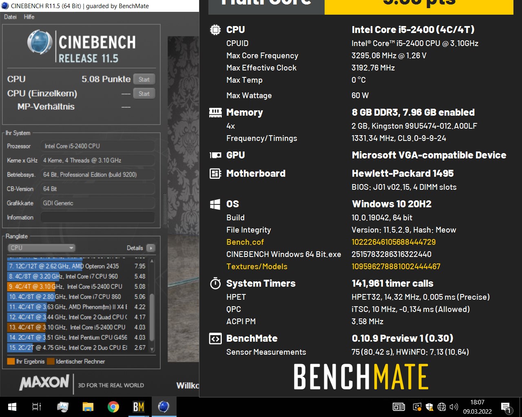The image size is (522, 417).
Task: Select ranking row 11 AMD Phenom II X4
Action: pos(77,307)
